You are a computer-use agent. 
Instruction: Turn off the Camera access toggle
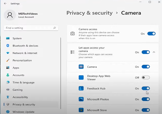pyautogui.click(x=151, y=34)
